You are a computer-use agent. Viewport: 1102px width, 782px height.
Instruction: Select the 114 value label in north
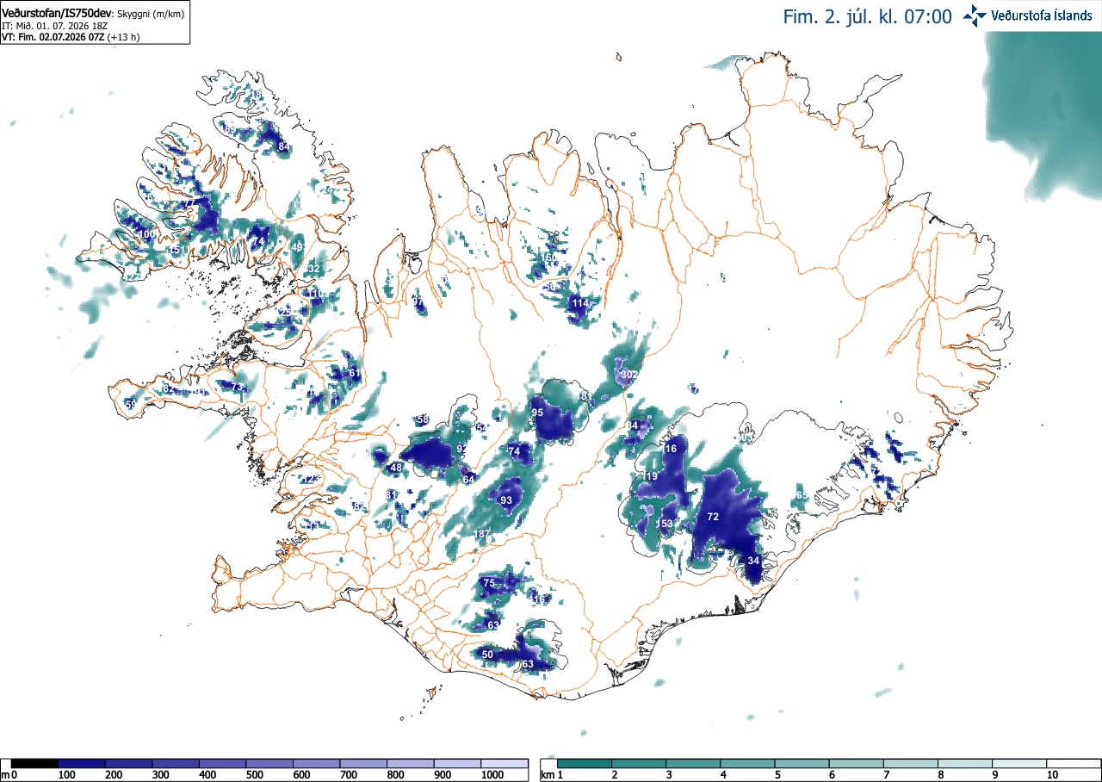[x=580, y=304]
